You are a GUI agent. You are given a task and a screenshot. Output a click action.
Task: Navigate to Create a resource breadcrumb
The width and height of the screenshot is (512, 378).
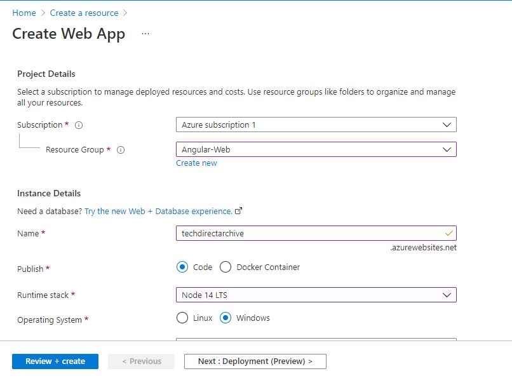[84, 13]
